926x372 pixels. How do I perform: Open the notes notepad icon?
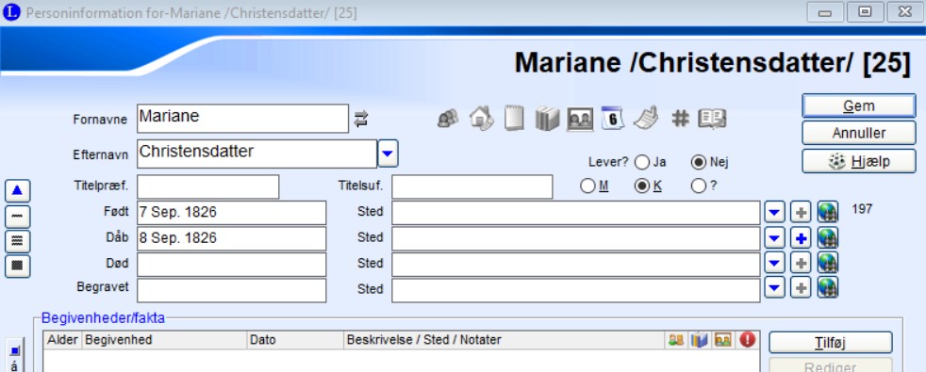tap(514, 119)
